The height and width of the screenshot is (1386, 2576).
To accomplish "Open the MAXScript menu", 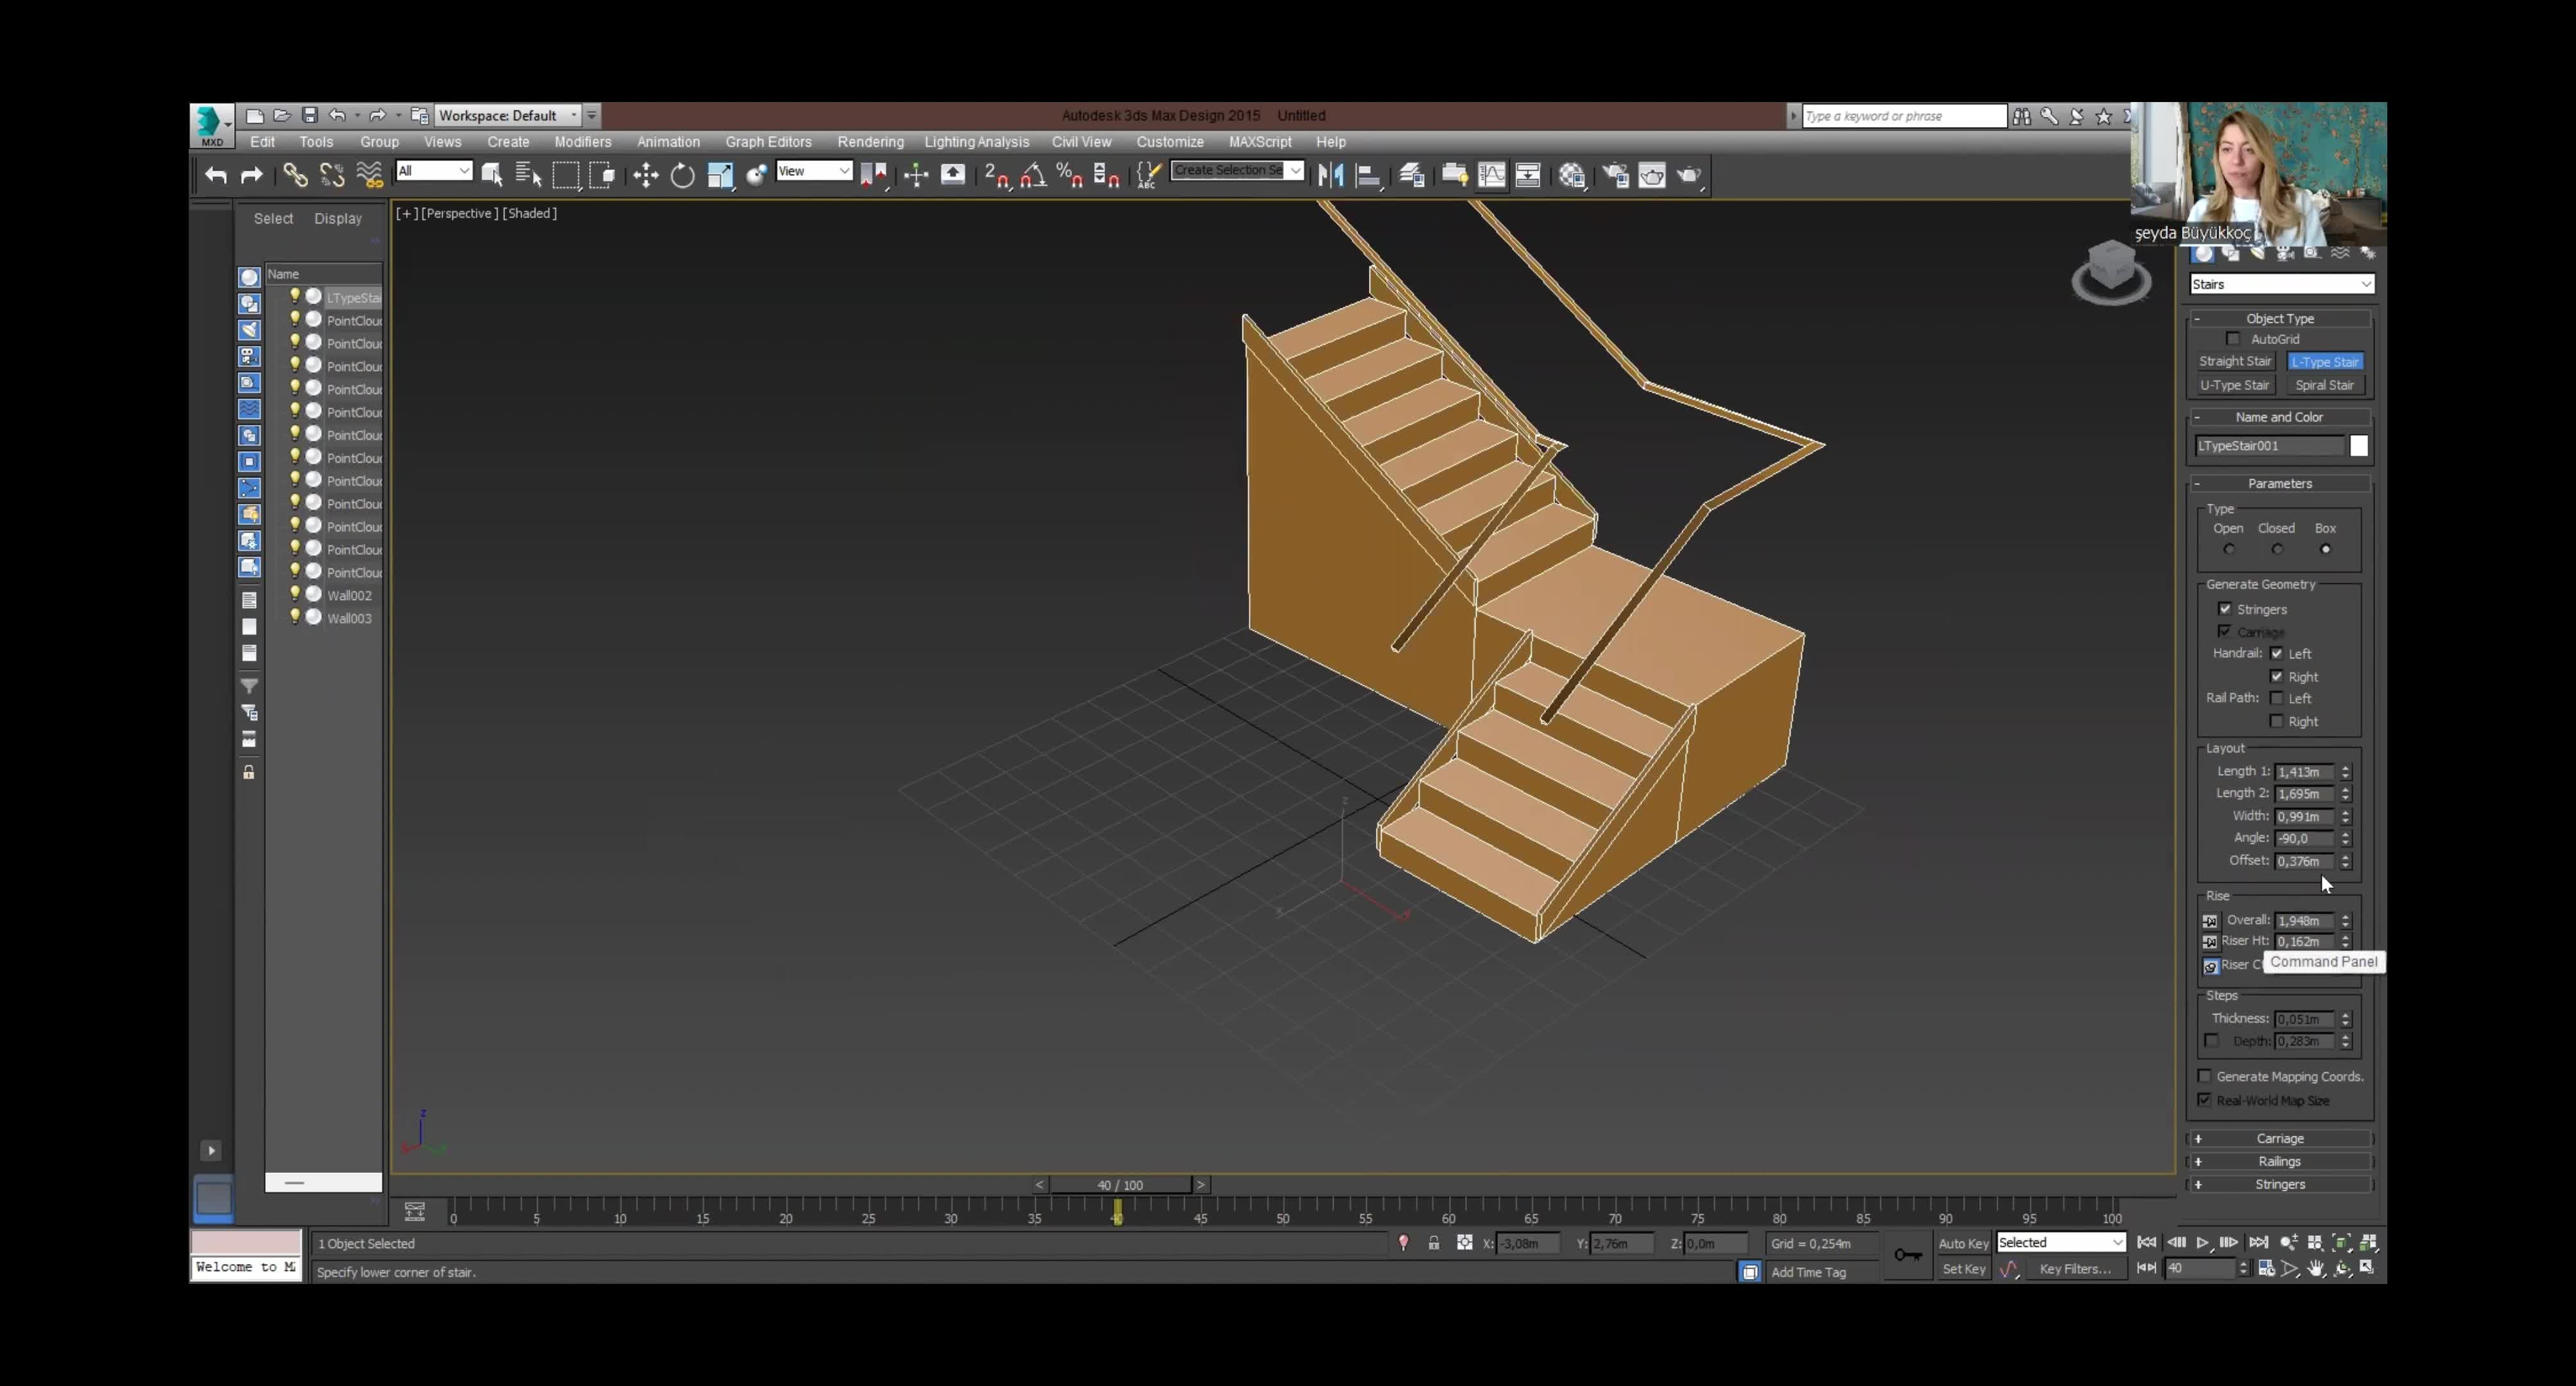I will 1260,142.
